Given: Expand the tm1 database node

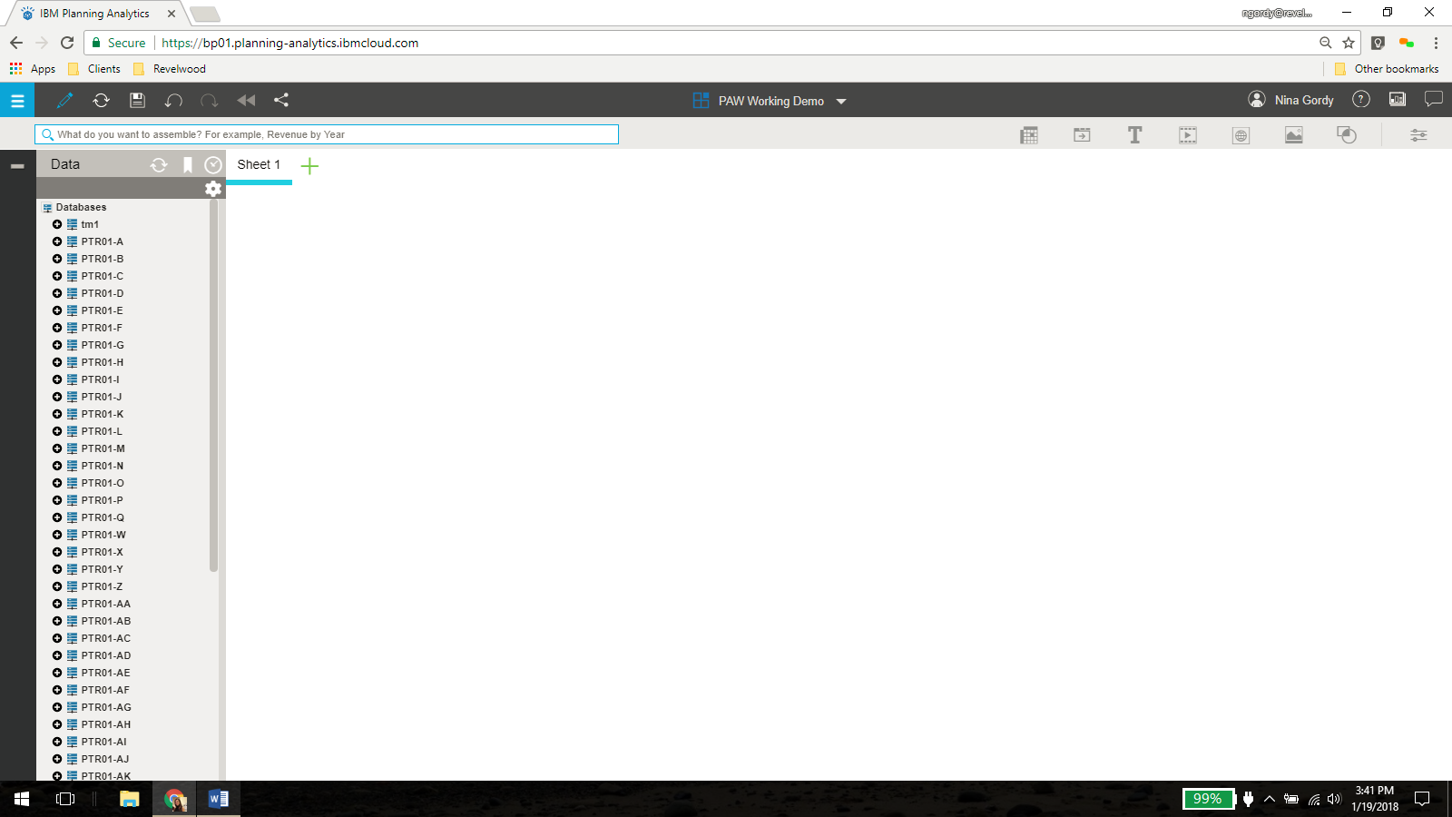Looking at the screenshot, I should click(x=57, y=224).
